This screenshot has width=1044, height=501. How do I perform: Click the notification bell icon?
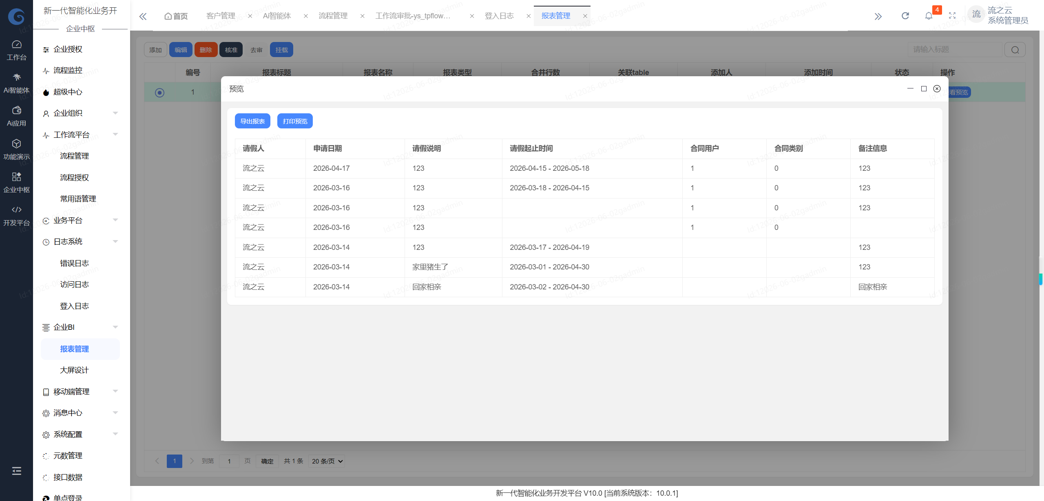(x=929, y=16)
